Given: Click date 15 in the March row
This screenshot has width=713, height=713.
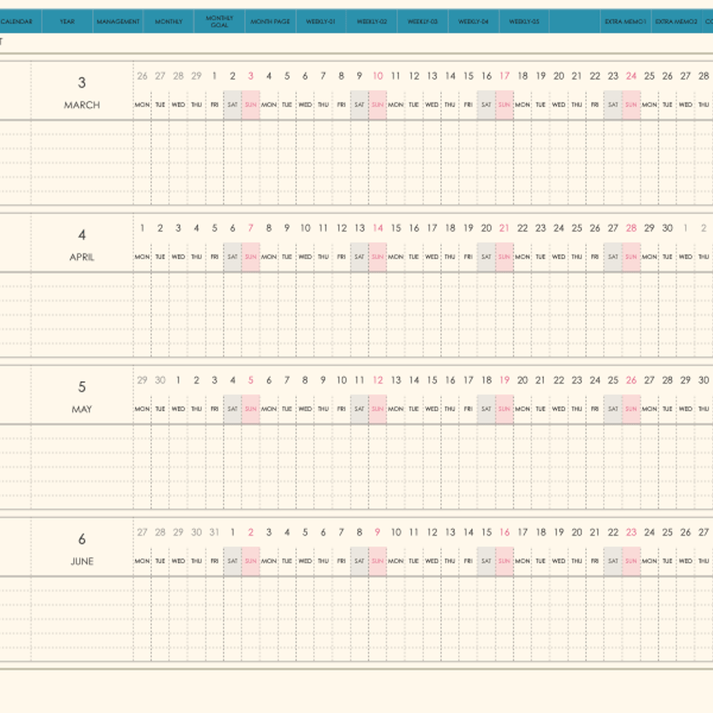Looking at the screenshot, I should point(468,76).
